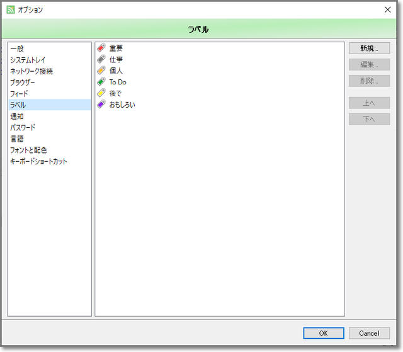Screen dimensions: 403x352
Task: Select キーボードショートカット category
Action: [38, 162]
